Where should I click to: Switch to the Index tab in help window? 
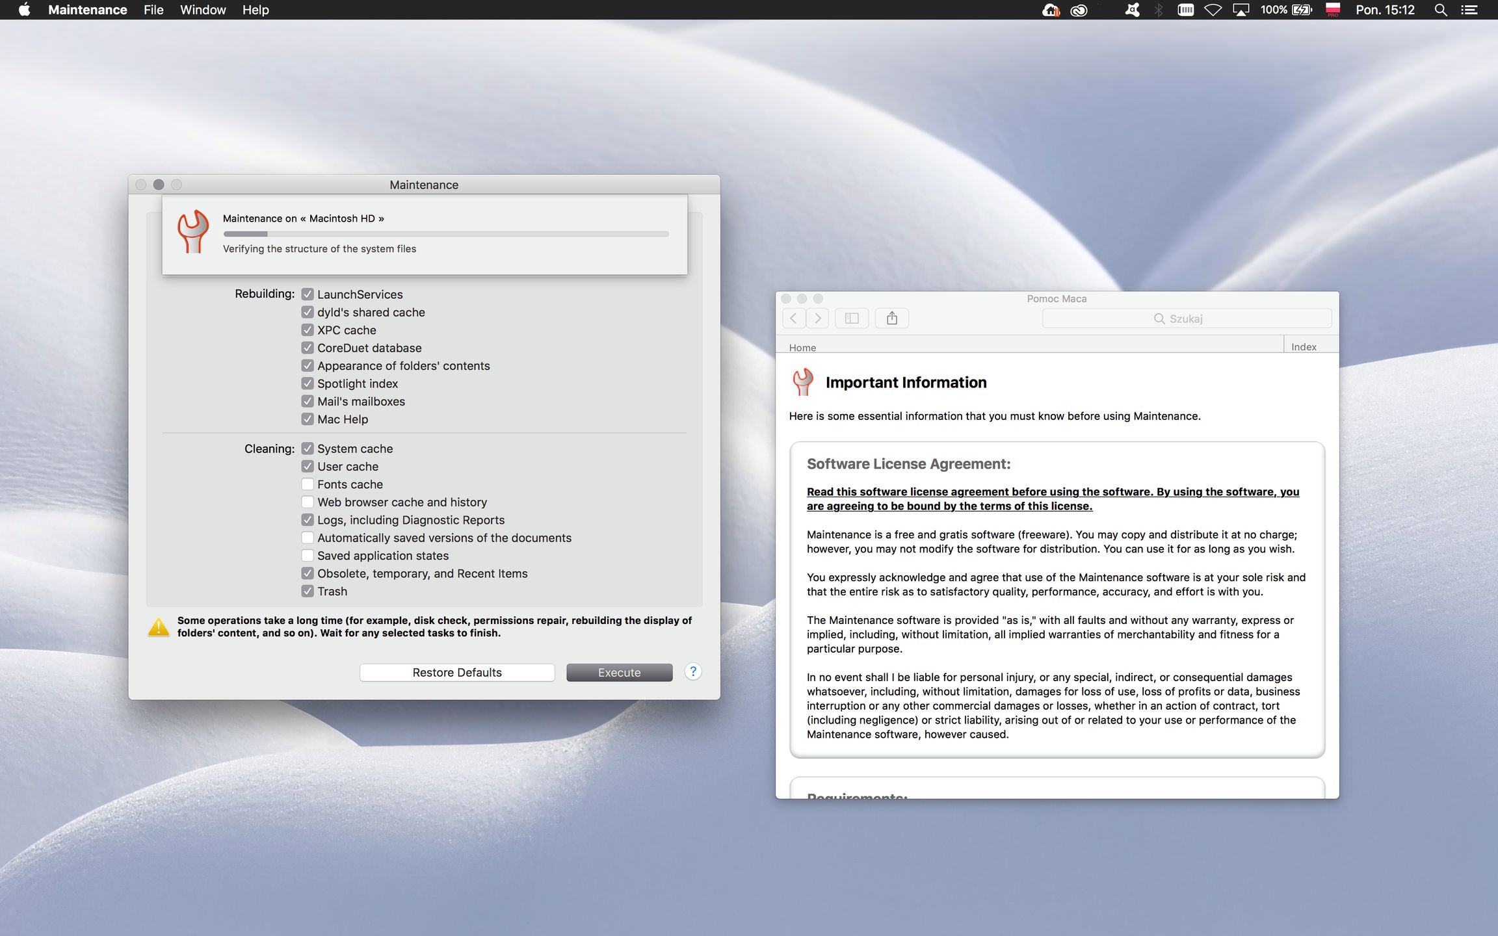pyautogui.click(x=1304, y=346)
